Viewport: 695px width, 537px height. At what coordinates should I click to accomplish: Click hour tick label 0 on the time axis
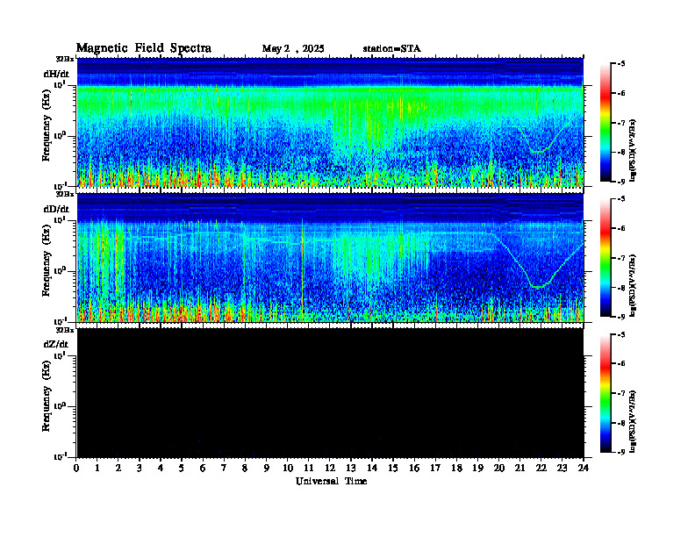pos(76,469)
